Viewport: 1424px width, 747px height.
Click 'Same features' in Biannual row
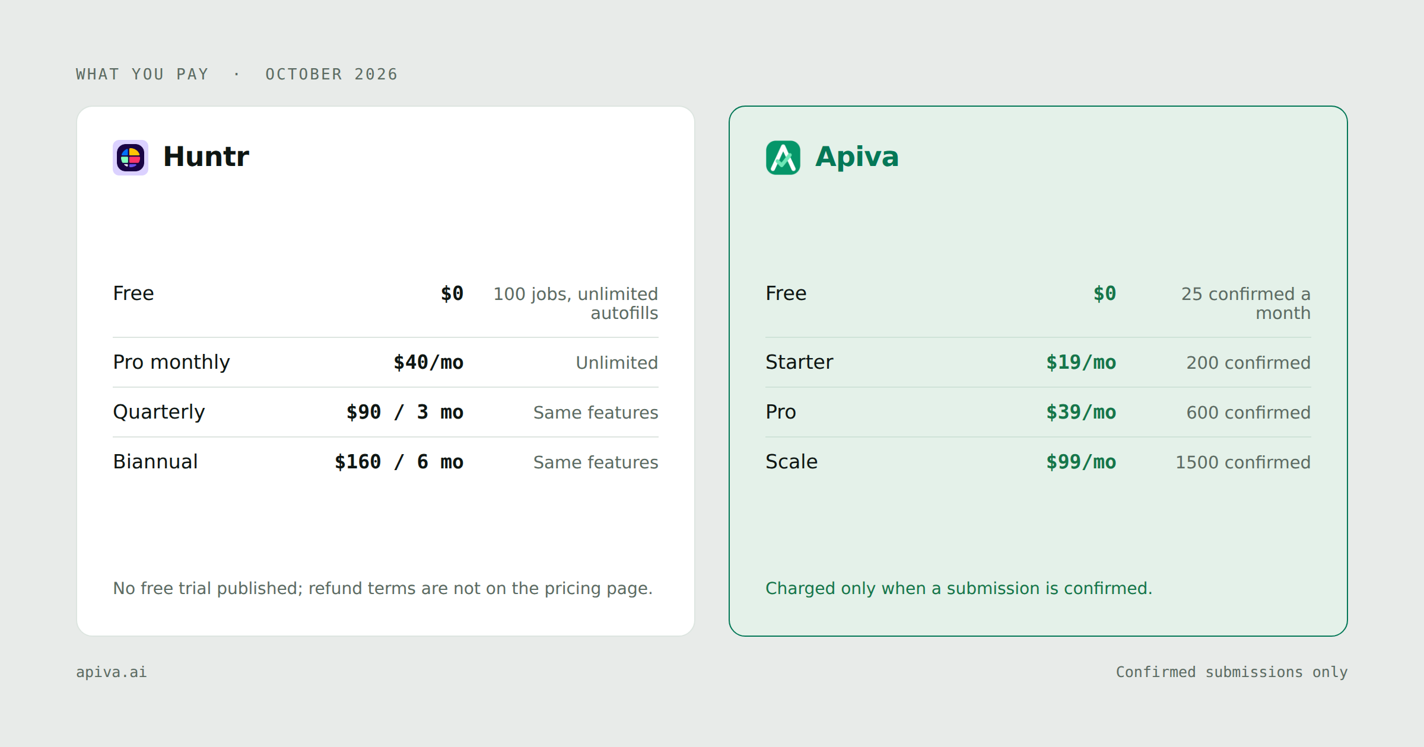596,462
